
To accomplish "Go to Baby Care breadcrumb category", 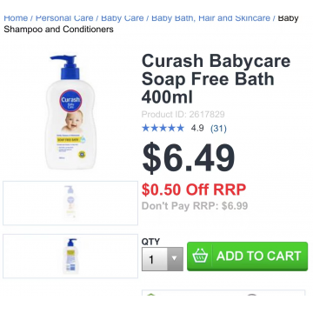I will [x=123, y=18].
